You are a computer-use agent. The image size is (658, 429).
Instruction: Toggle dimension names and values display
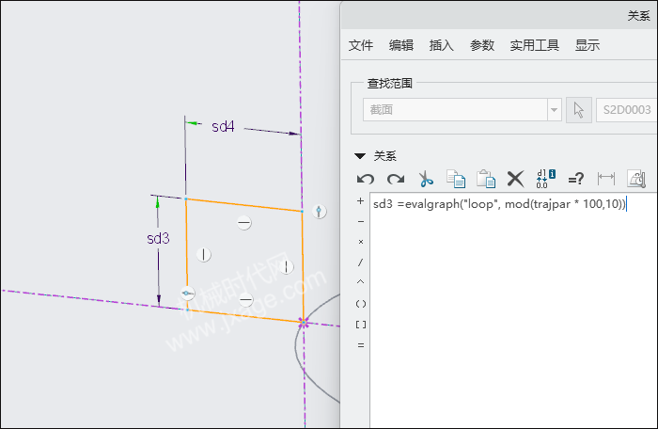(545, 179)
